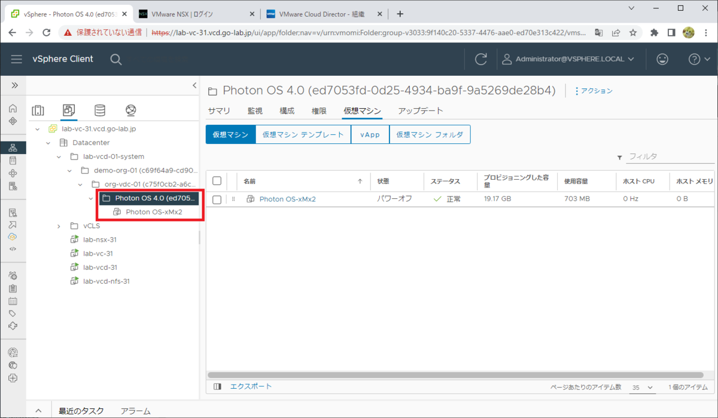
Task: Open Auto Deploy sidebar icon
Action: point(13,225)
